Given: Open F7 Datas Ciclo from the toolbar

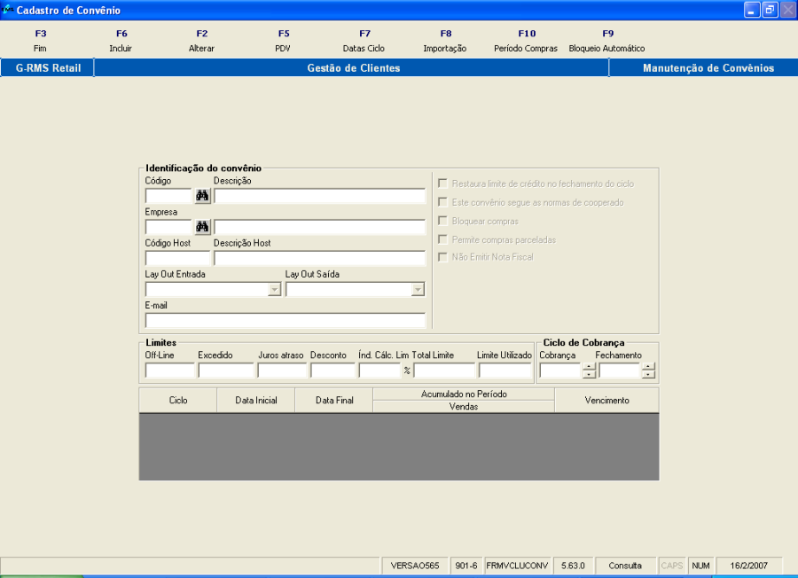Looking at the screenshot, I should point(364,40).
